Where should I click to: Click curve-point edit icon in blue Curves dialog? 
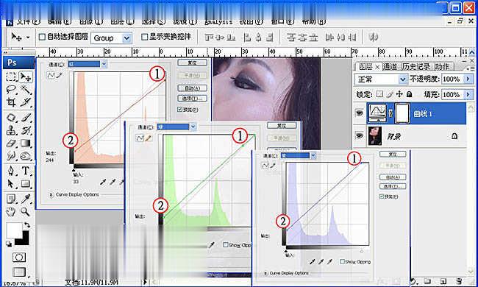(265, 166)
